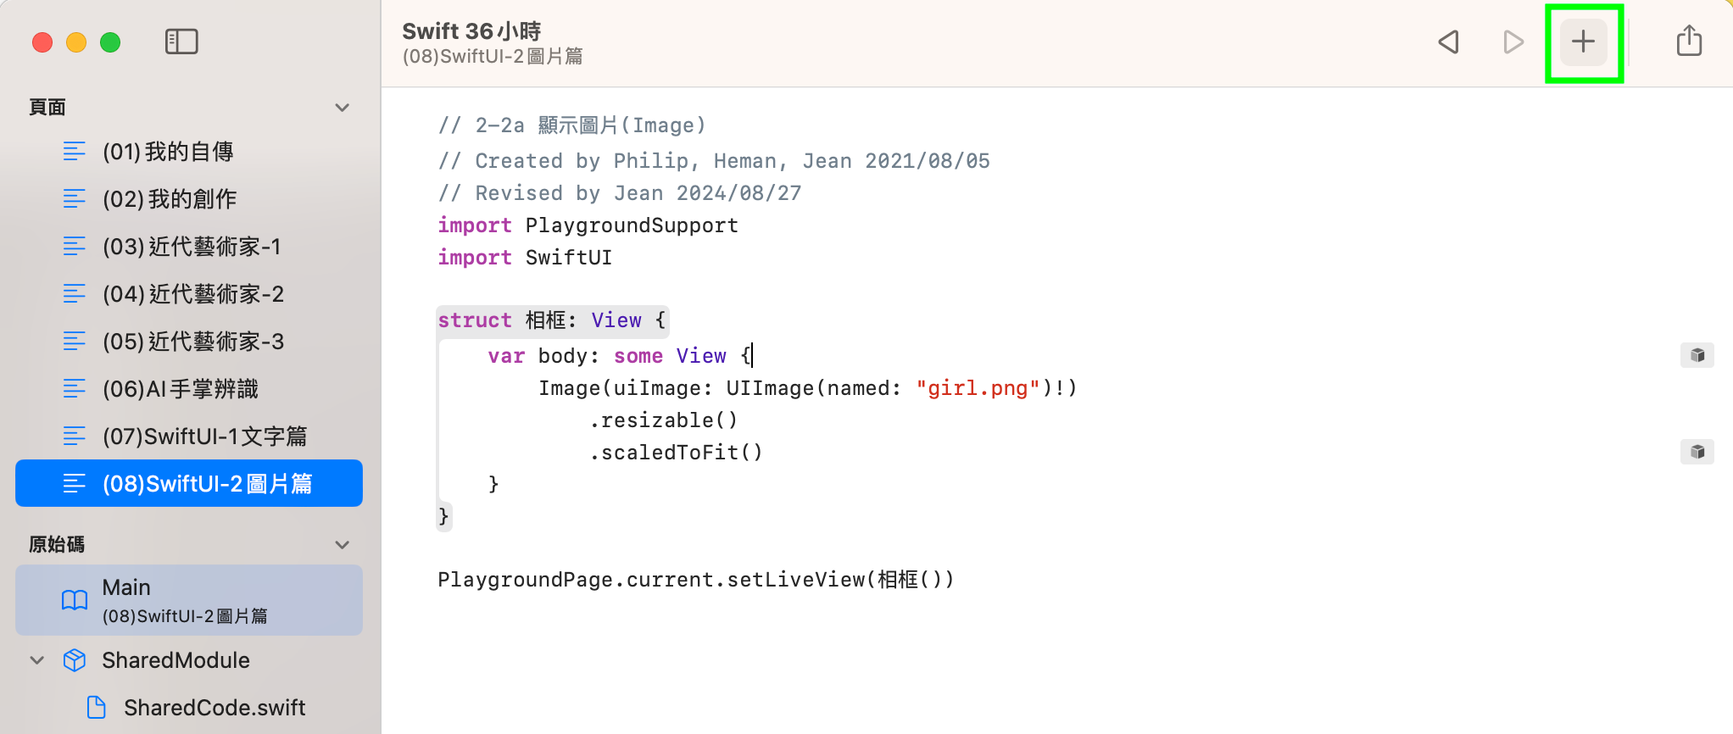Go to the next page arrow
1733x734 pixels.
coord(1513,42)
